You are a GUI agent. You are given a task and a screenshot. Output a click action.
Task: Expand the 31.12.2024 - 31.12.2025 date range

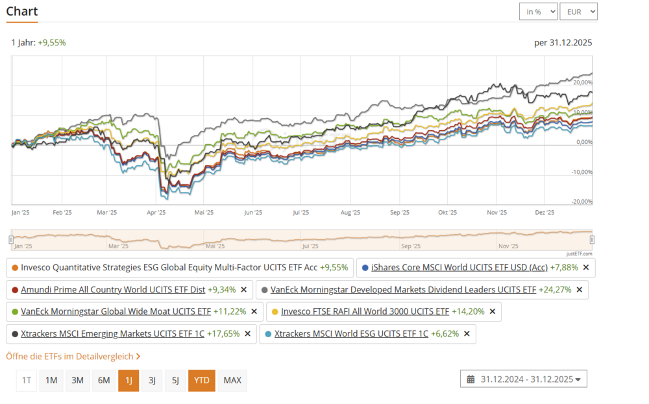(x=524, y=379)
